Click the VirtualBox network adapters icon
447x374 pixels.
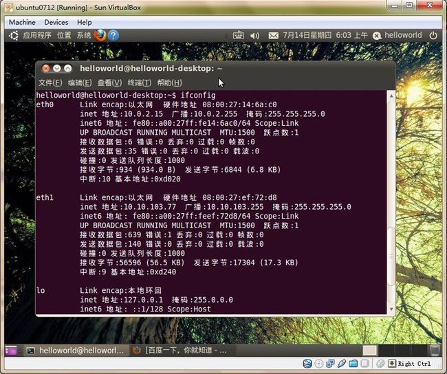tap(330, 364)
